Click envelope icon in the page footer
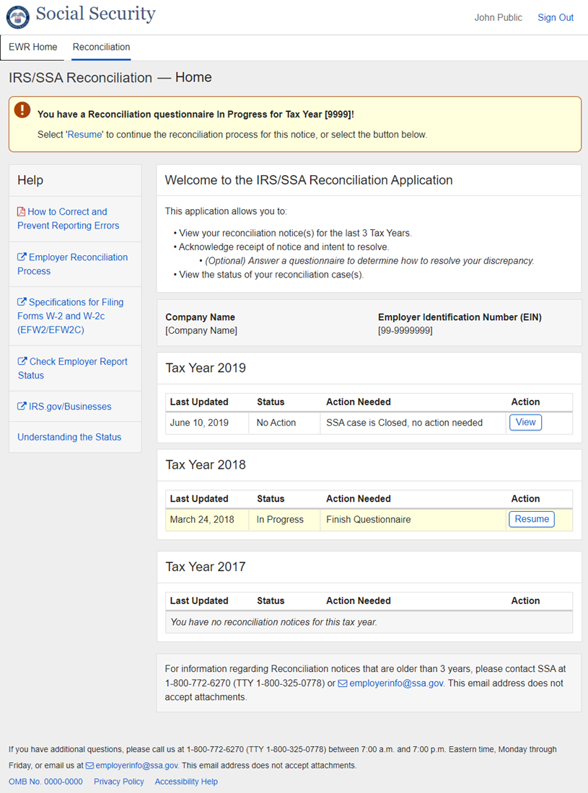Viewport: 588px width, 793px height. click(x=89, y=766)
